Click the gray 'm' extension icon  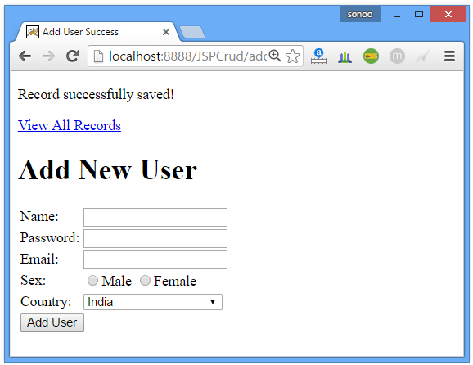click(397, 56)
